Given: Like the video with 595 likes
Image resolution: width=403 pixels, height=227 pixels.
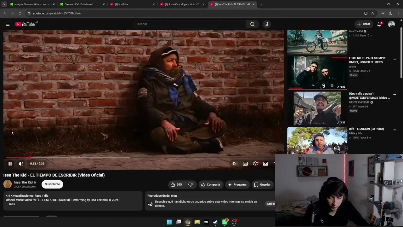Looking at the screenshot, I should point(176,184).
